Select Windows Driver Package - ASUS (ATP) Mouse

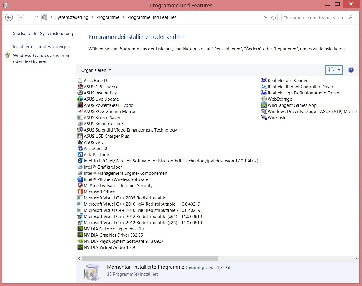point(309,111)
